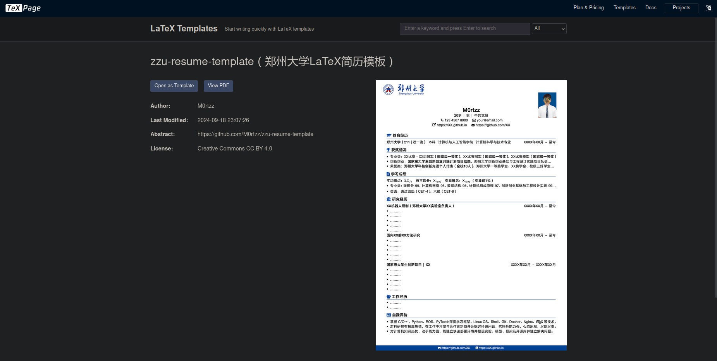This screenshot has height=361, width=717.
Task: Click the keyword search input field
Action: [x=464, y=28]
